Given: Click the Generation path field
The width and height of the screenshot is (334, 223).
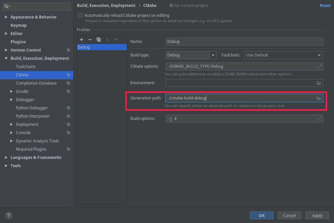Looking at the screenshot, I should [x=244, y=98].
